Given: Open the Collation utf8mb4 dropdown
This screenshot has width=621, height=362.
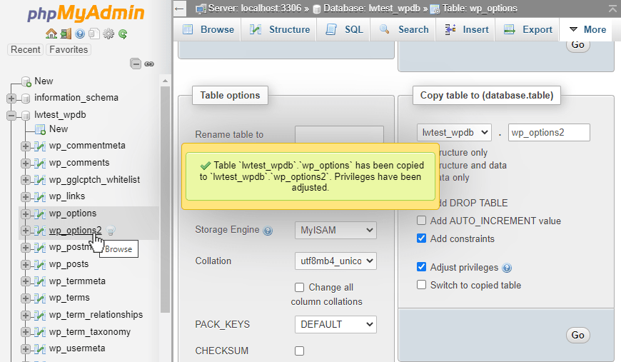Looking at the screenshot, I should [x=335, y=261].
